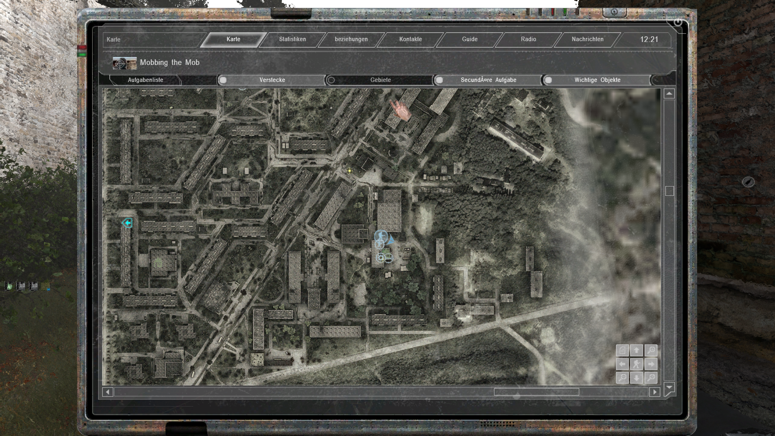This screenshot has width=775, height=436.
Task: Zoom in on the map using the plus magnifier
Action: click(x=651, y=350)
